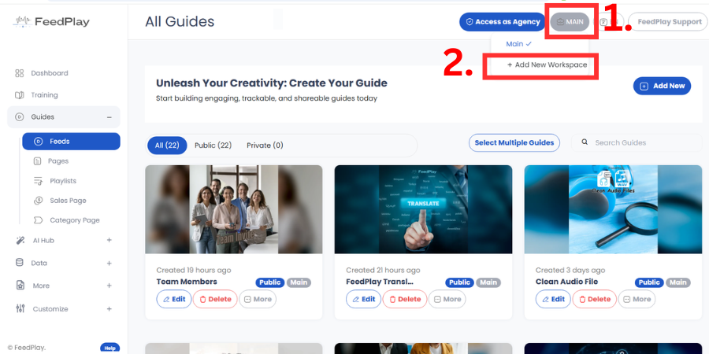This screenshot has height=354, width=709.
Task: Edit the Team Members guide
Action: (174, 299)
